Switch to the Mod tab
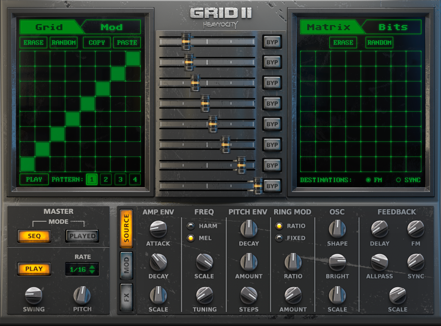 (x=112, y=27)
